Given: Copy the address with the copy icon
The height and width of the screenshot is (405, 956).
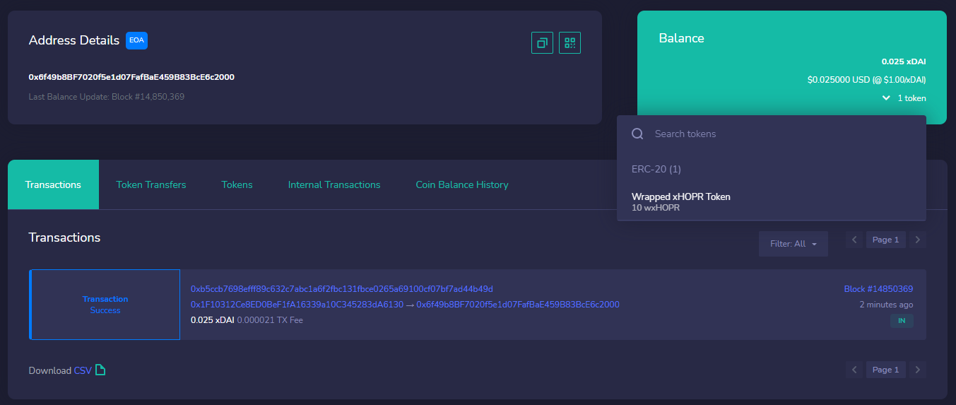Looking at the screenshot, I should coord(542,43).
